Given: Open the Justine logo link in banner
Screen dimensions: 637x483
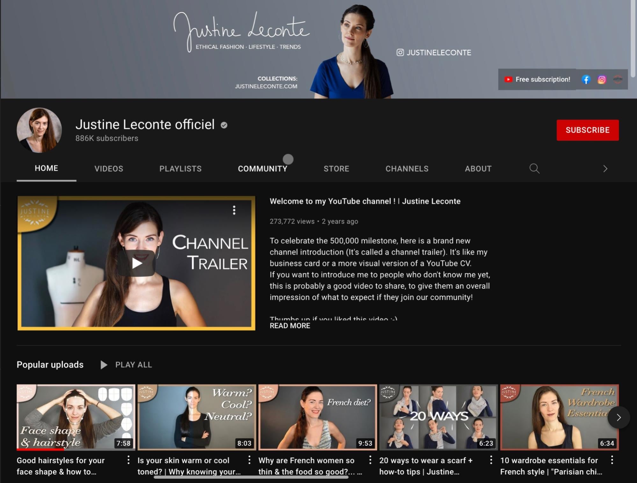Looking at the screenshot, I should (618, 79).
